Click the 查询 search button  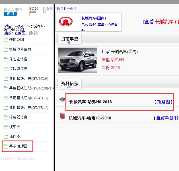[10, 14]
